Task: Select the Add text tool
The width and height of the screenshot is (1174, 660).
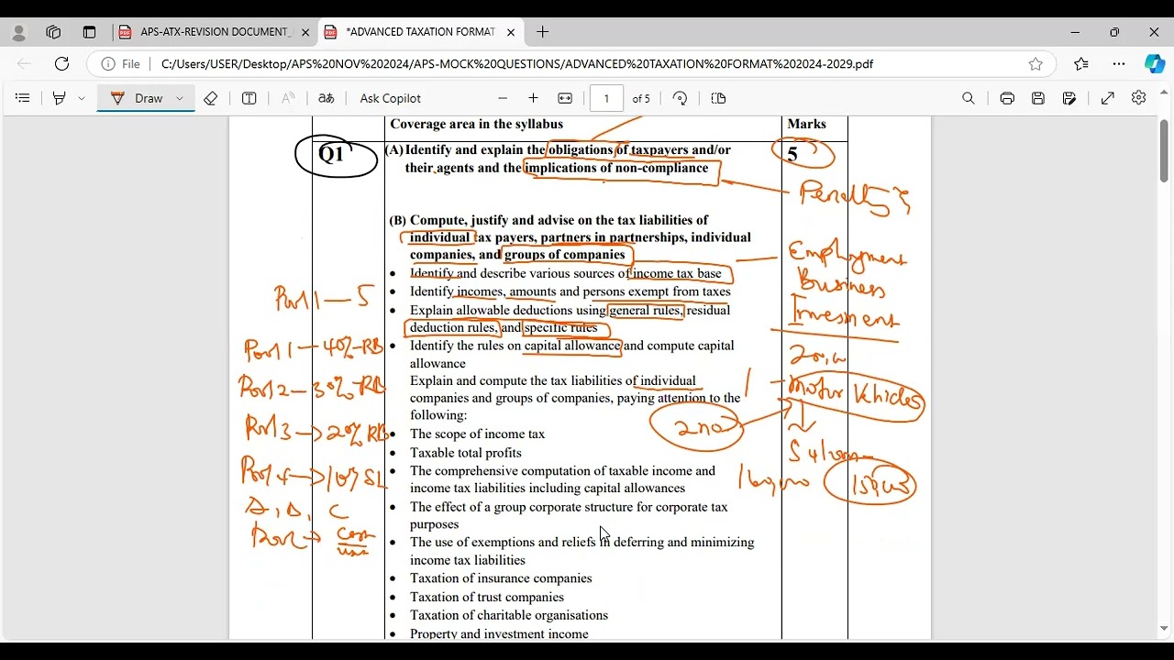Action: pyautogui.click(x=249, y=98)
